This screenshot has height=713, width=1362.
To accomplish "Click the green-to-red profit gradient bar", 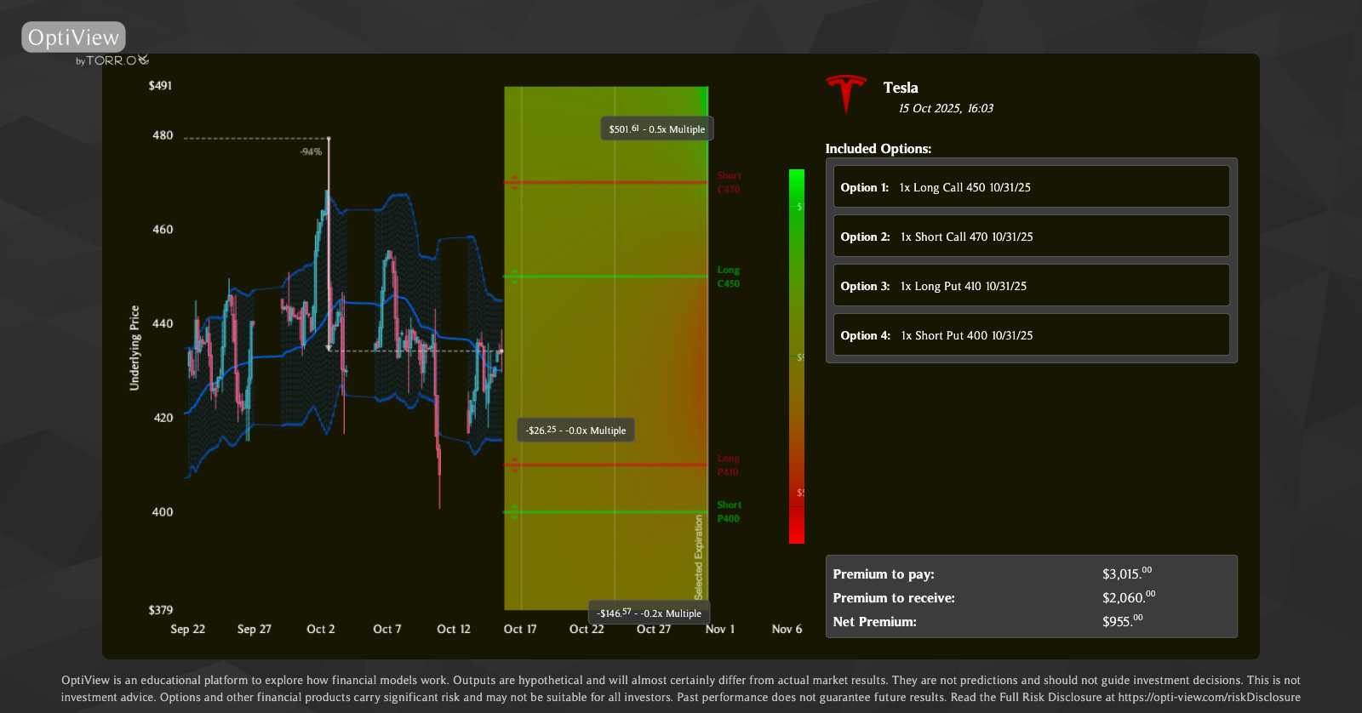I will coord(796,356).
